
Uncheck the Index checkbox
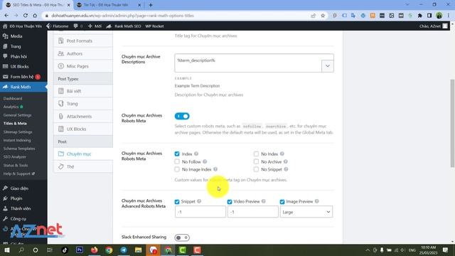point(177,154)
